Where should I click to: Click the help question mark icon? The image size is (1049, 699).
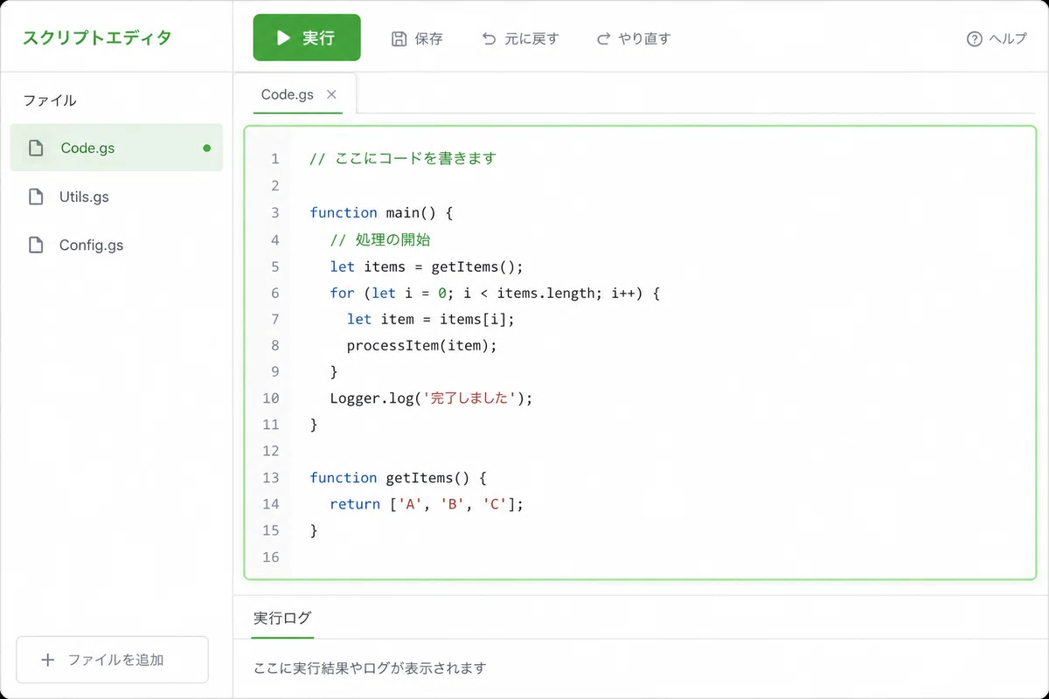[975, 38]
